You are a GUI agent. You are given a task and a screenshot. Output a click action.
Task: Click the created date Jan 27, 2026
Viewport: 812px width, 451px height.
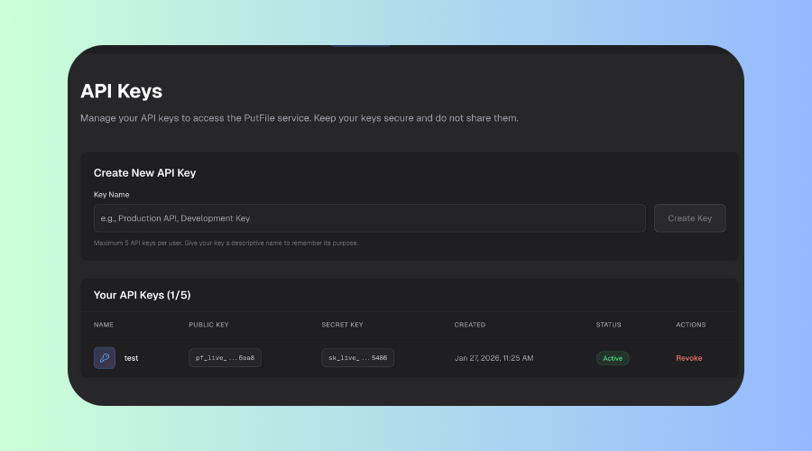pyautogui.click(x=494, y=358)
